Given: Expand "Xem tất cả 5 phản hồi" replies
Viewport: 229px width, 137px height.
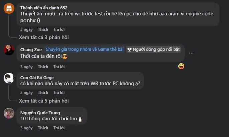Looking at the screenshot, I should click(x=44, y=101).
